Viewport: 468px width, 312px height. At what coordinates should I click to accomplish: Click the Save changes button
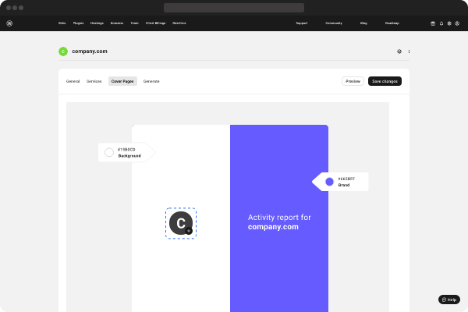[385, 81]
